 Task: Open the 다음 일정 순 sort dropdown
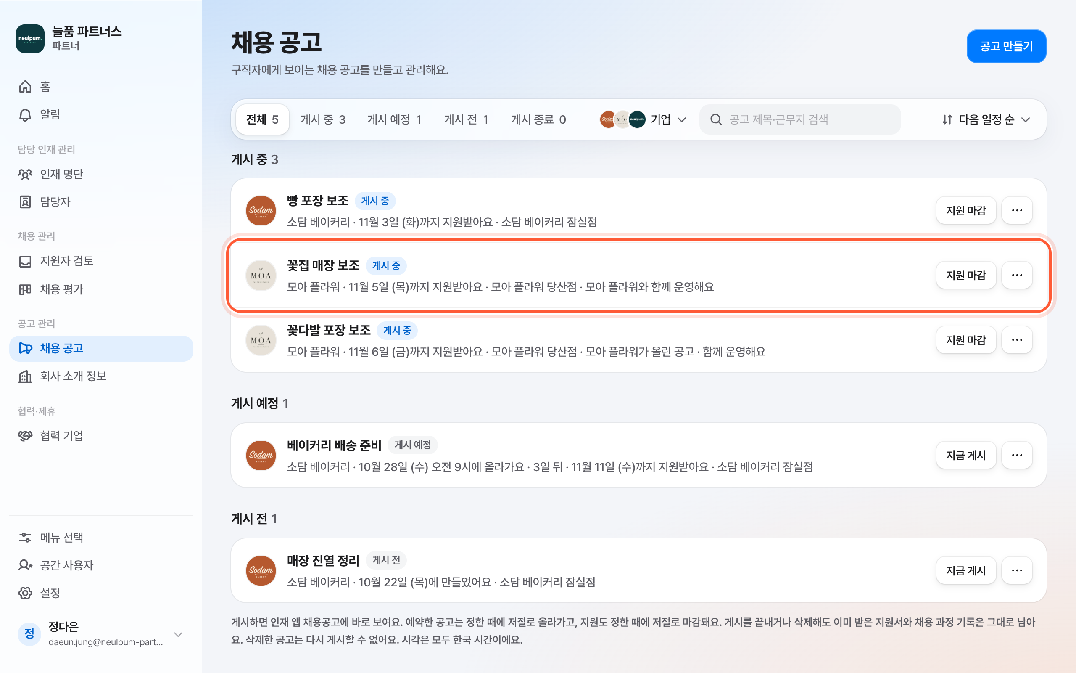pyautogui.click(x=986, y=119)
